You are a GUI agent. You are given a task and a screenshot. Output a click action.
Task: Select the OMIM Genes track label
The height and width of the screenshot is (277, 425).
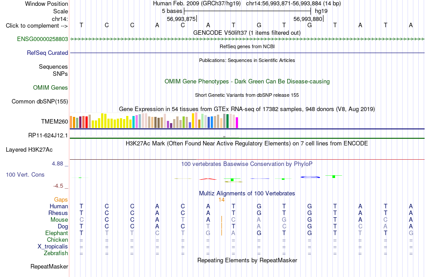click(x=51, y=87)
